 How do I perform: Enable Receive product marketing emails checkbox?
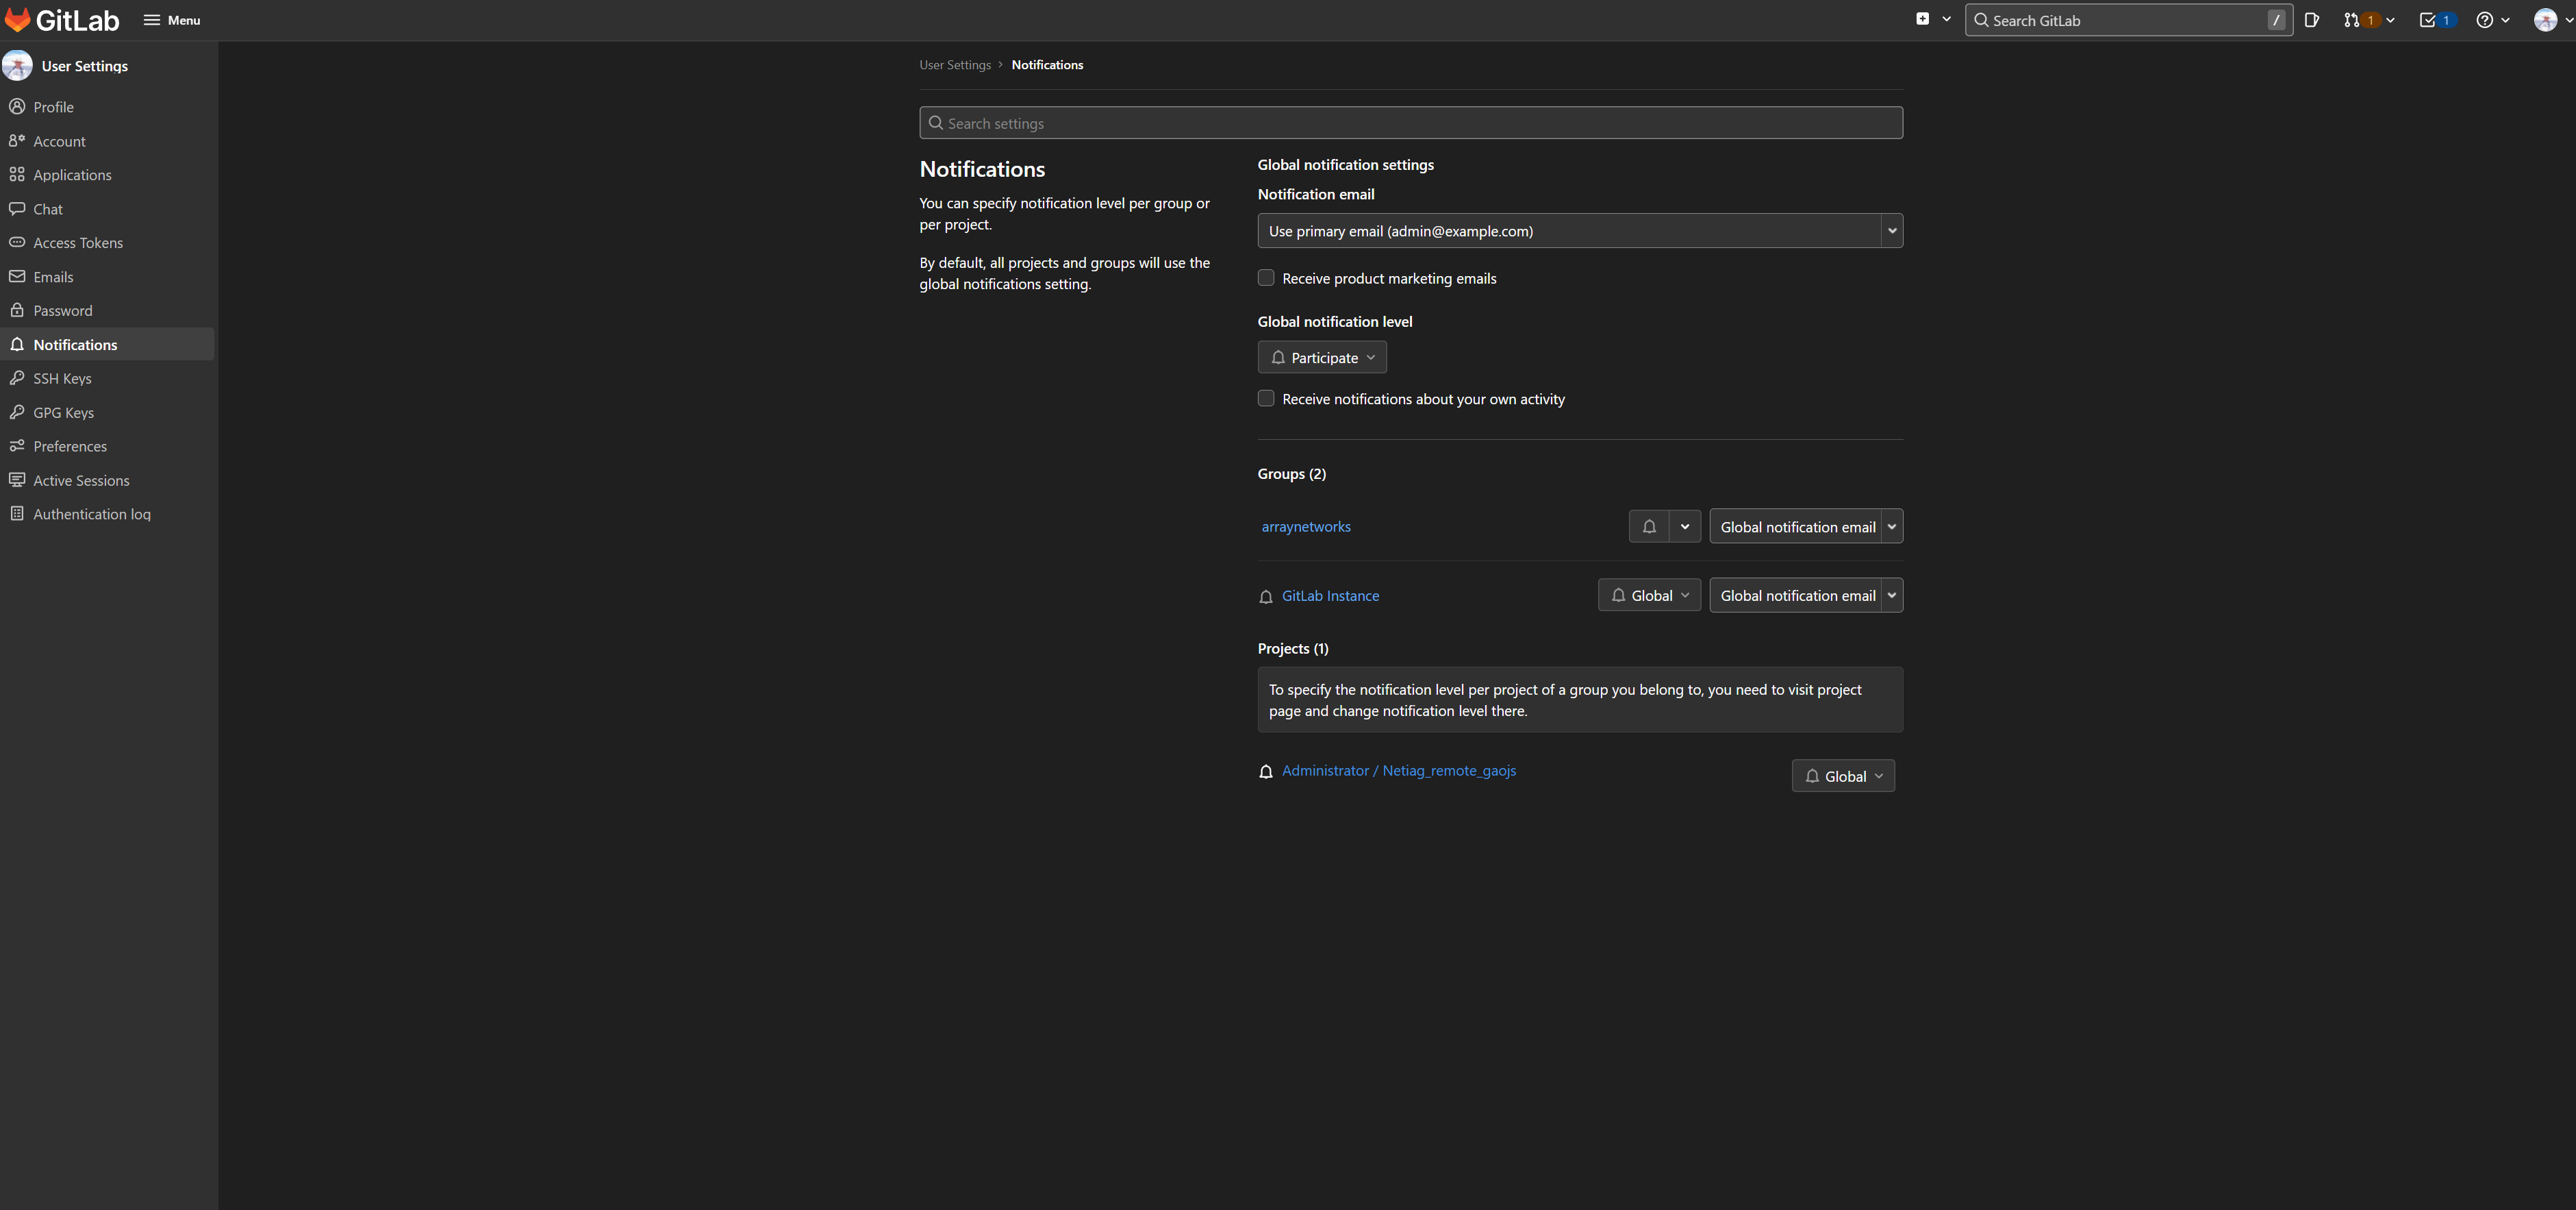coord(1266,278)
